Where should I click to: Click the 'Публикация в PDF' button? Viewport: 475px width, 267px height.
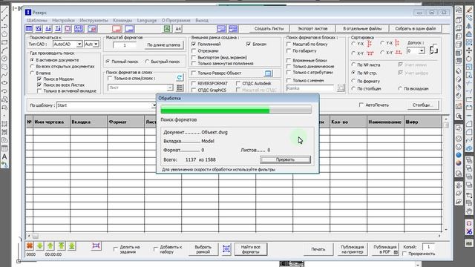[x=384, y=249]
